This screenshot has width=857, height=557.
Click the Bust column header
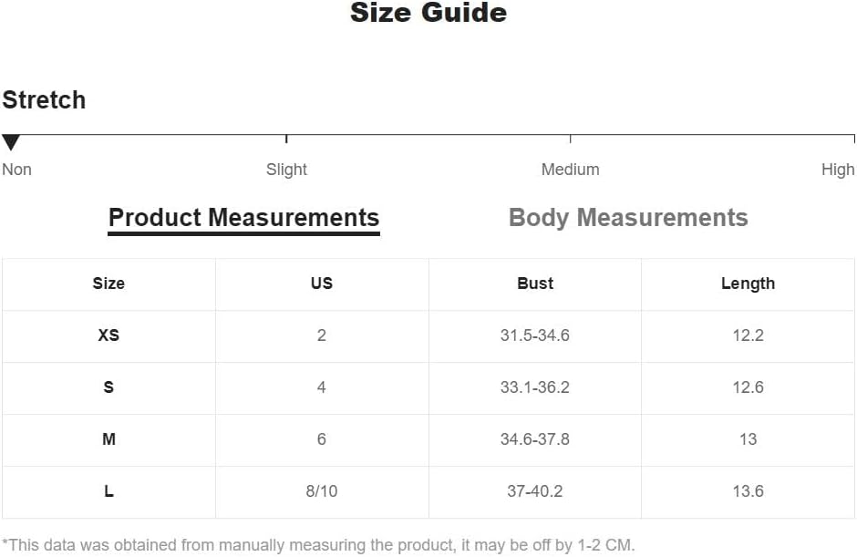pyautogui.click(x=535, y=284)
